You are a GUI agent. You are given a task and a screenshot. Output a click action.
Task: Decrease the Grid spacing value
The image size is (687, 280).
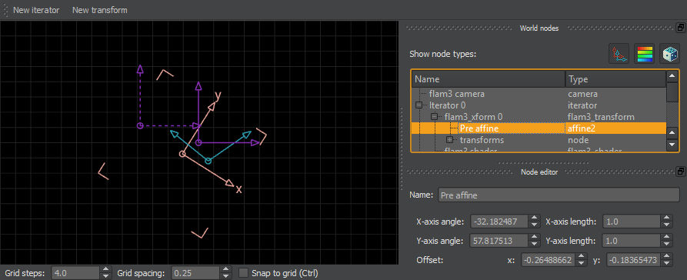click(225, 276)
